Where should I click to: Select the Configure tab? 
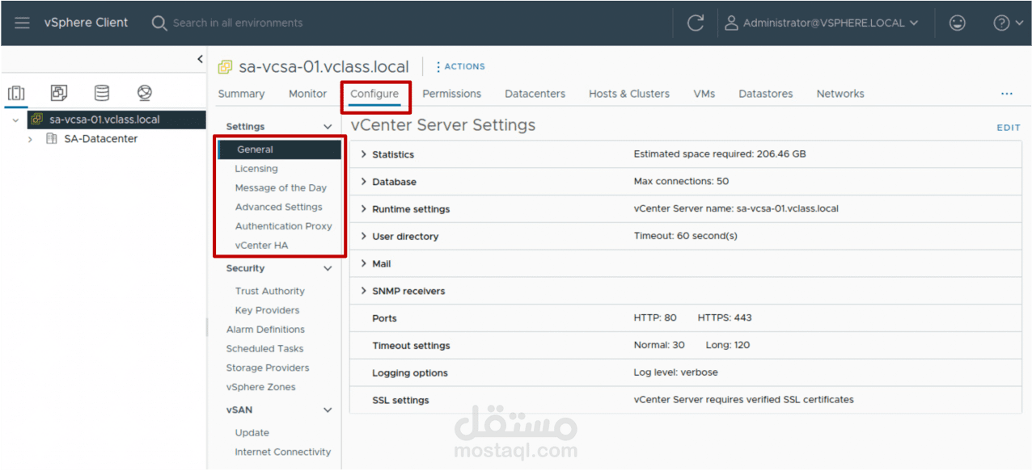tap(374, 94)
